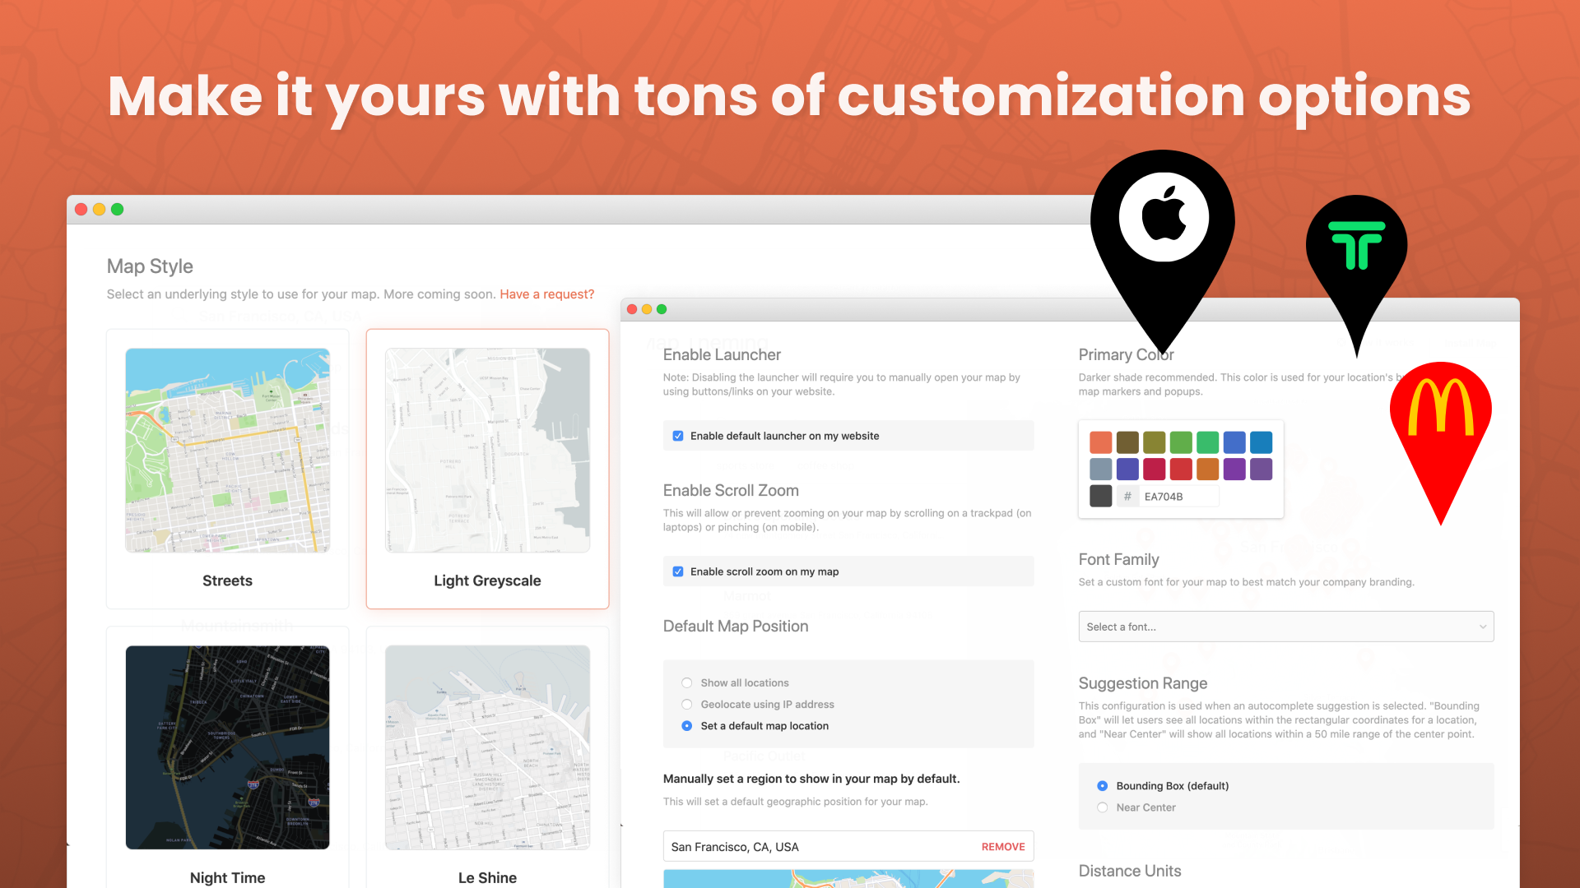Close the settings window with red button
1580x888 pixels.
click(632, 309)
